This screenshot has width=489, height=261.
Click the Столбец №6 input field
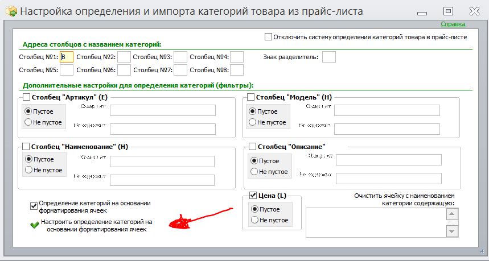[124, 70]
